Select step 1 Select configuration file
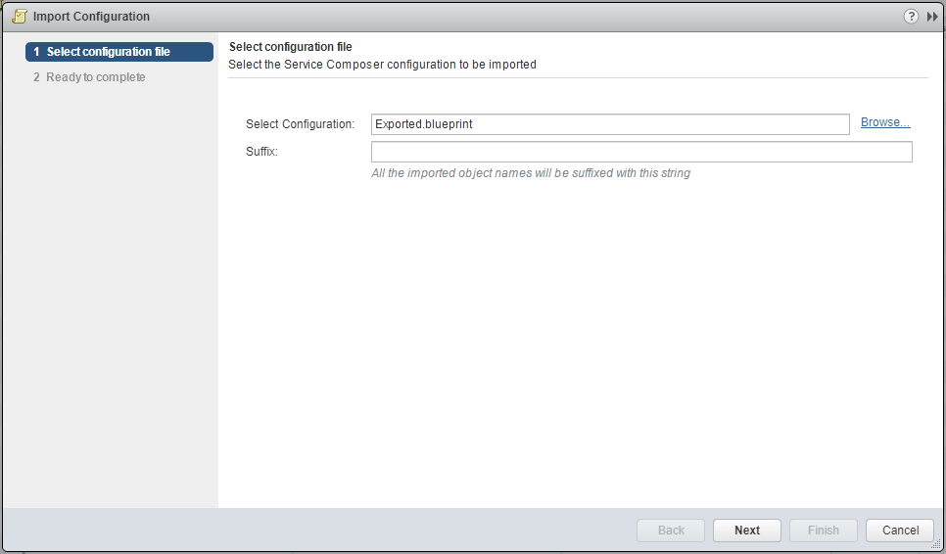The image size is (946, 554). tap(119, 52)
